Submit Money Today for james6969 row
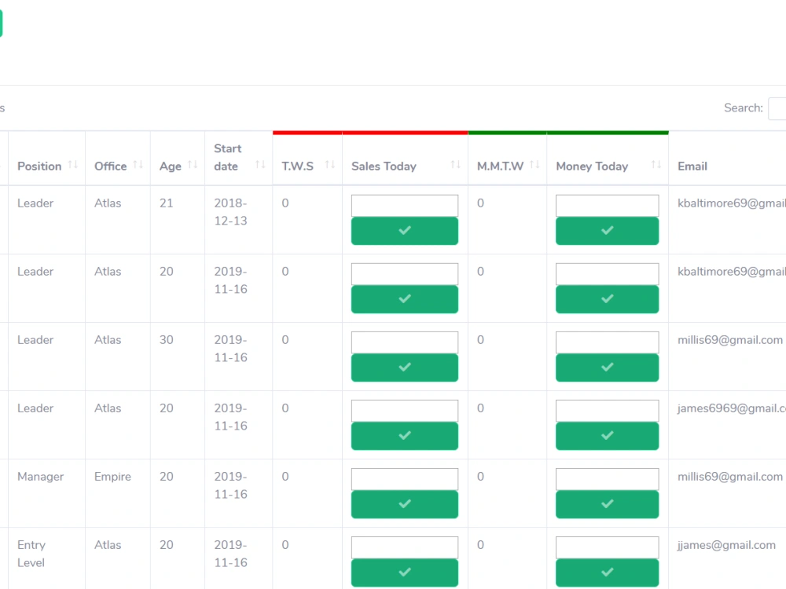The height and width of the screenshot is (589, 786). [x=607, y=436]
